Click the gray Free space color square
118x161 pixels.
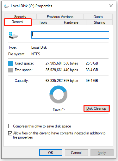click(x=10, y=70)
